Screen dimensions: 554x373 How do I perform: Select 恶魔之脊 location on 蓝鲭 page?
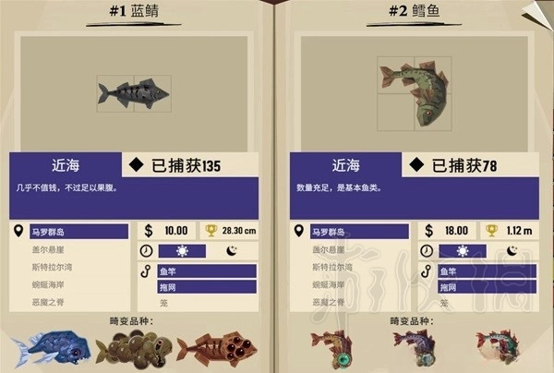coord(48,302)
